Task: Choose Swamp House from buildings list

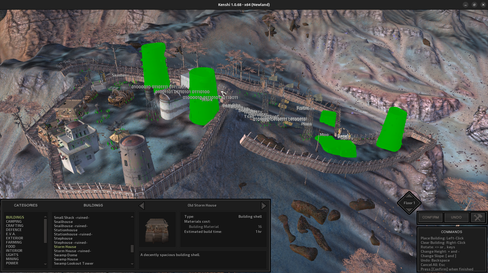Action: point(66,259)
